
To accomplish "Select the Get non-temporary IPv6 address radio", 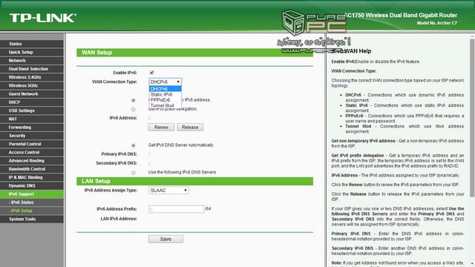I will (134, 100).
